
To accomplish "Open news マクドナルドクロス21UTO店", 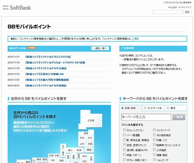I will [48, 57].
